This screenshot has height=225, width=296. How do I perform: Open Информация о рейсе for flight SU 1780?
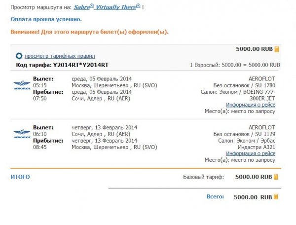click(x=250, y=105)
